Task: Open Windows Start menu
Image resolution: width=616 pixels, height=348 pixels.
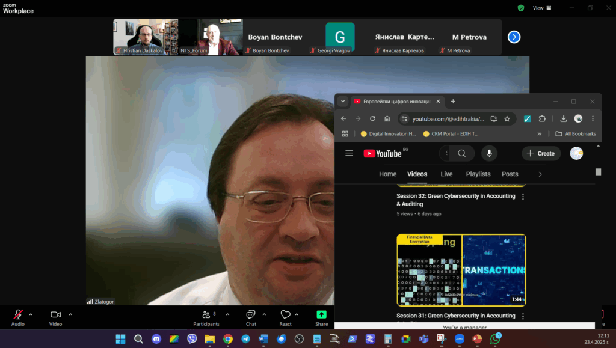Action: (120, 338)
